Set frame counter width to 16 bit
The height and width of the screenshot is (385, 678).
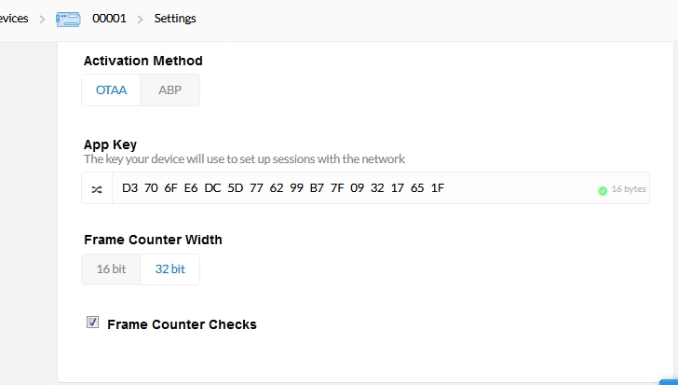(111, 269)
